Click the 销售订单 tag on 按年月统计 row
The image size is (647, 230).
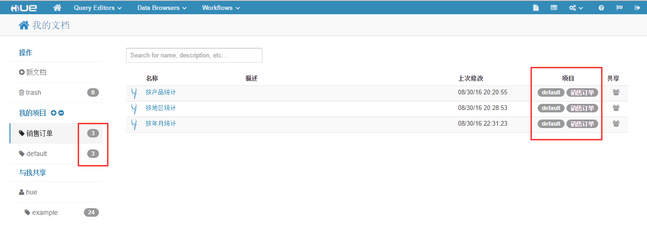click(582, 124)
